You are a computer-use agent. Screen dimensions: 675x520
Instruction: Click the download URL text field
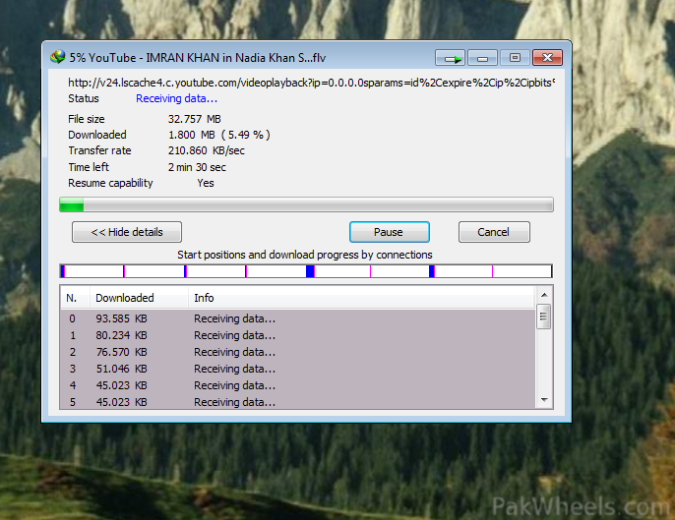(x=311, y=83)
